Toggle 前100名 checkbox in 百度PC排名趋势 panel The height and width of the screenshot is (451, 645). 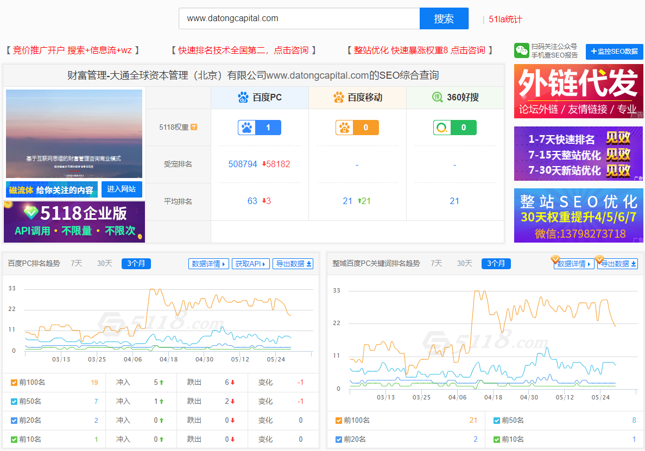click(14, 383)
